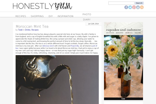This screenshot has width=156, height=104.
Task: Open the RSS feed icon
Action: 142,7
